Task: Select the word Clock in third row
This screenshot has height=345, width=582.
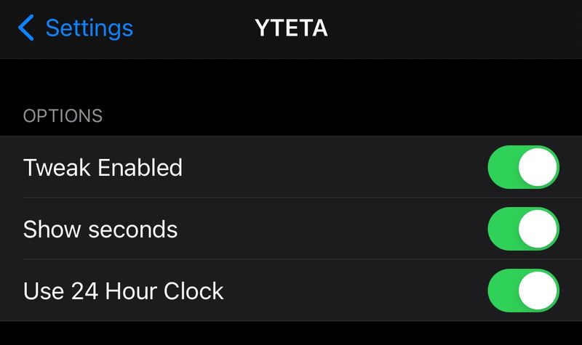Action: (x=194, y=291)
